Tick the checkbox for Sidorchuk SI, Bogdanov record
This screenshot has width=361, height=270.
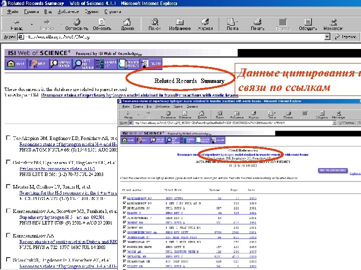pyautogui.click(x=9, y=259)
